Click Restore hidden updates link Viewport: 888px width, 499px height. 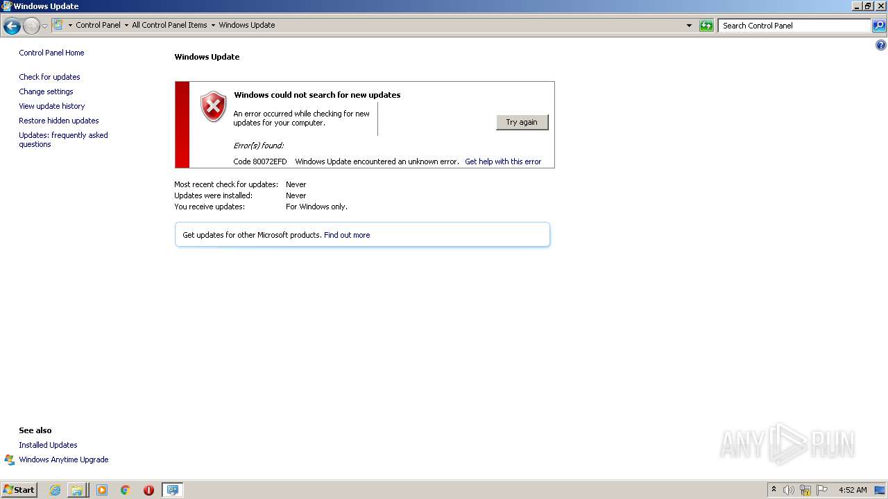59,121
